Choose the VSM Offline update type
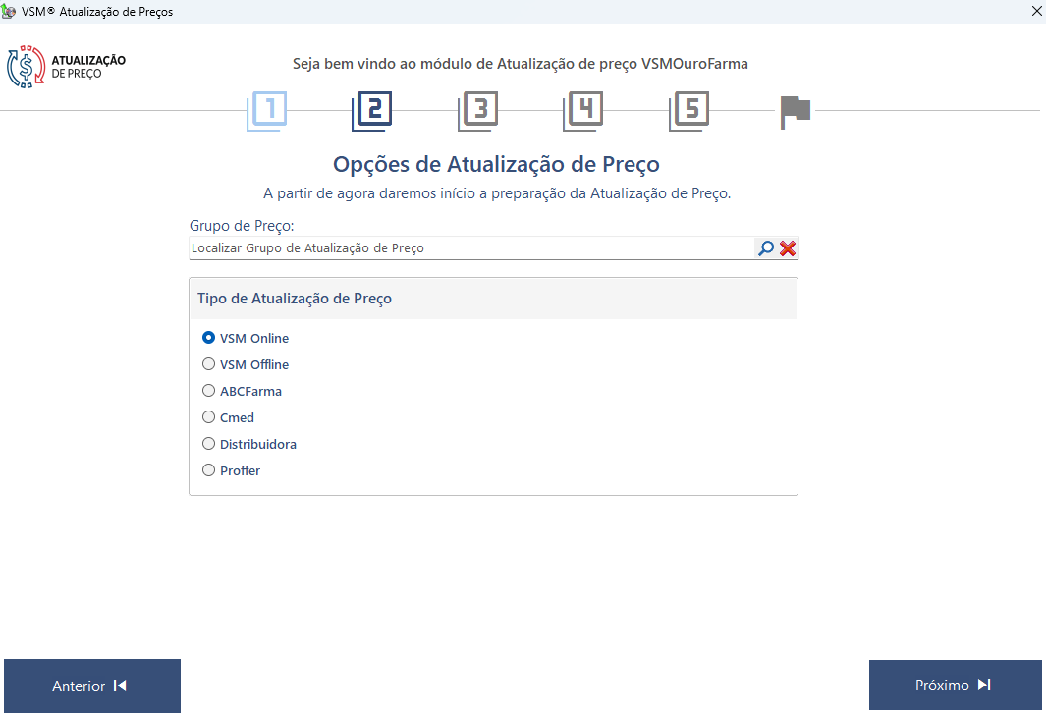Image resolution: width=1046 pixels, height=713 pixels. tap(208, 364)
